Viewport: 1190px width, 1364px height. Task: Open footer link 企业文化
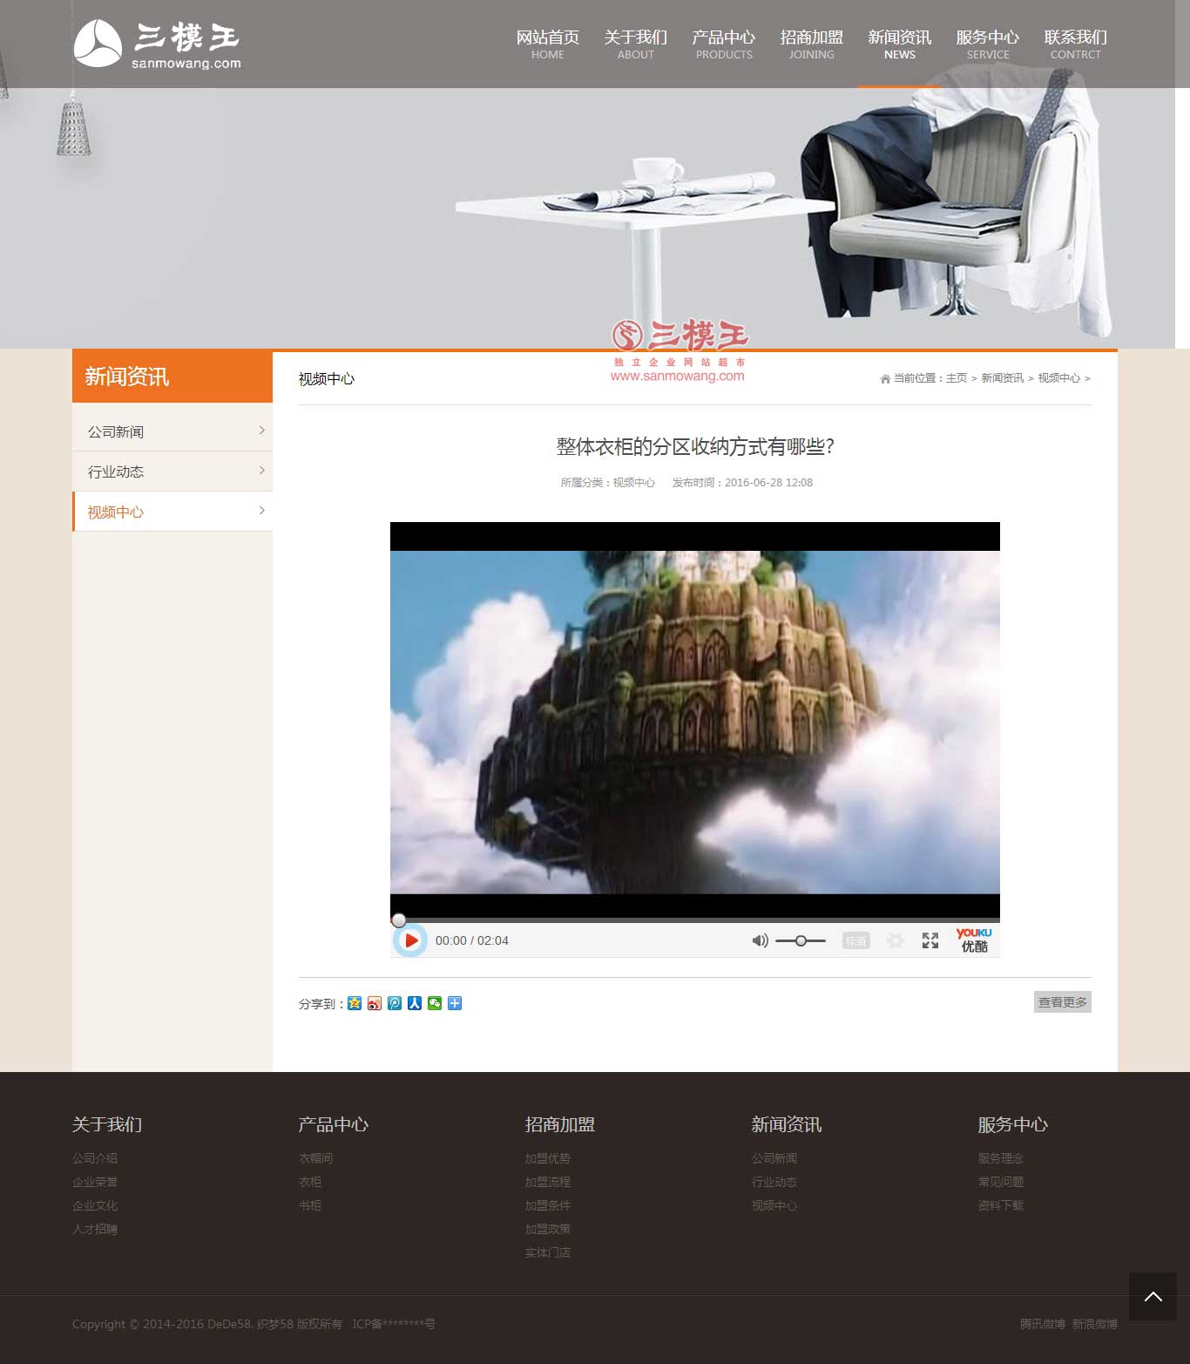coord(95,1205)
